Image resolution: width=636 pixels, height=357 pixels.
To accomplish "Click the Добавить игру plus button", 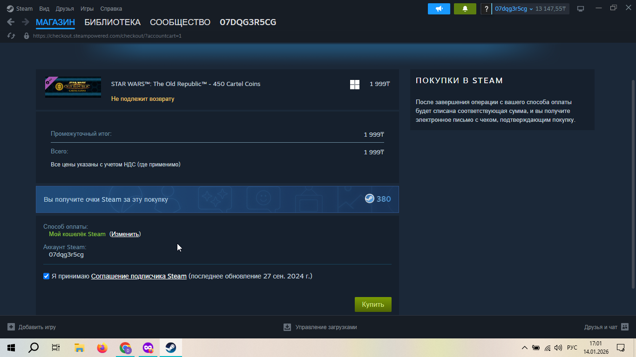I will (x=32, y=327).
